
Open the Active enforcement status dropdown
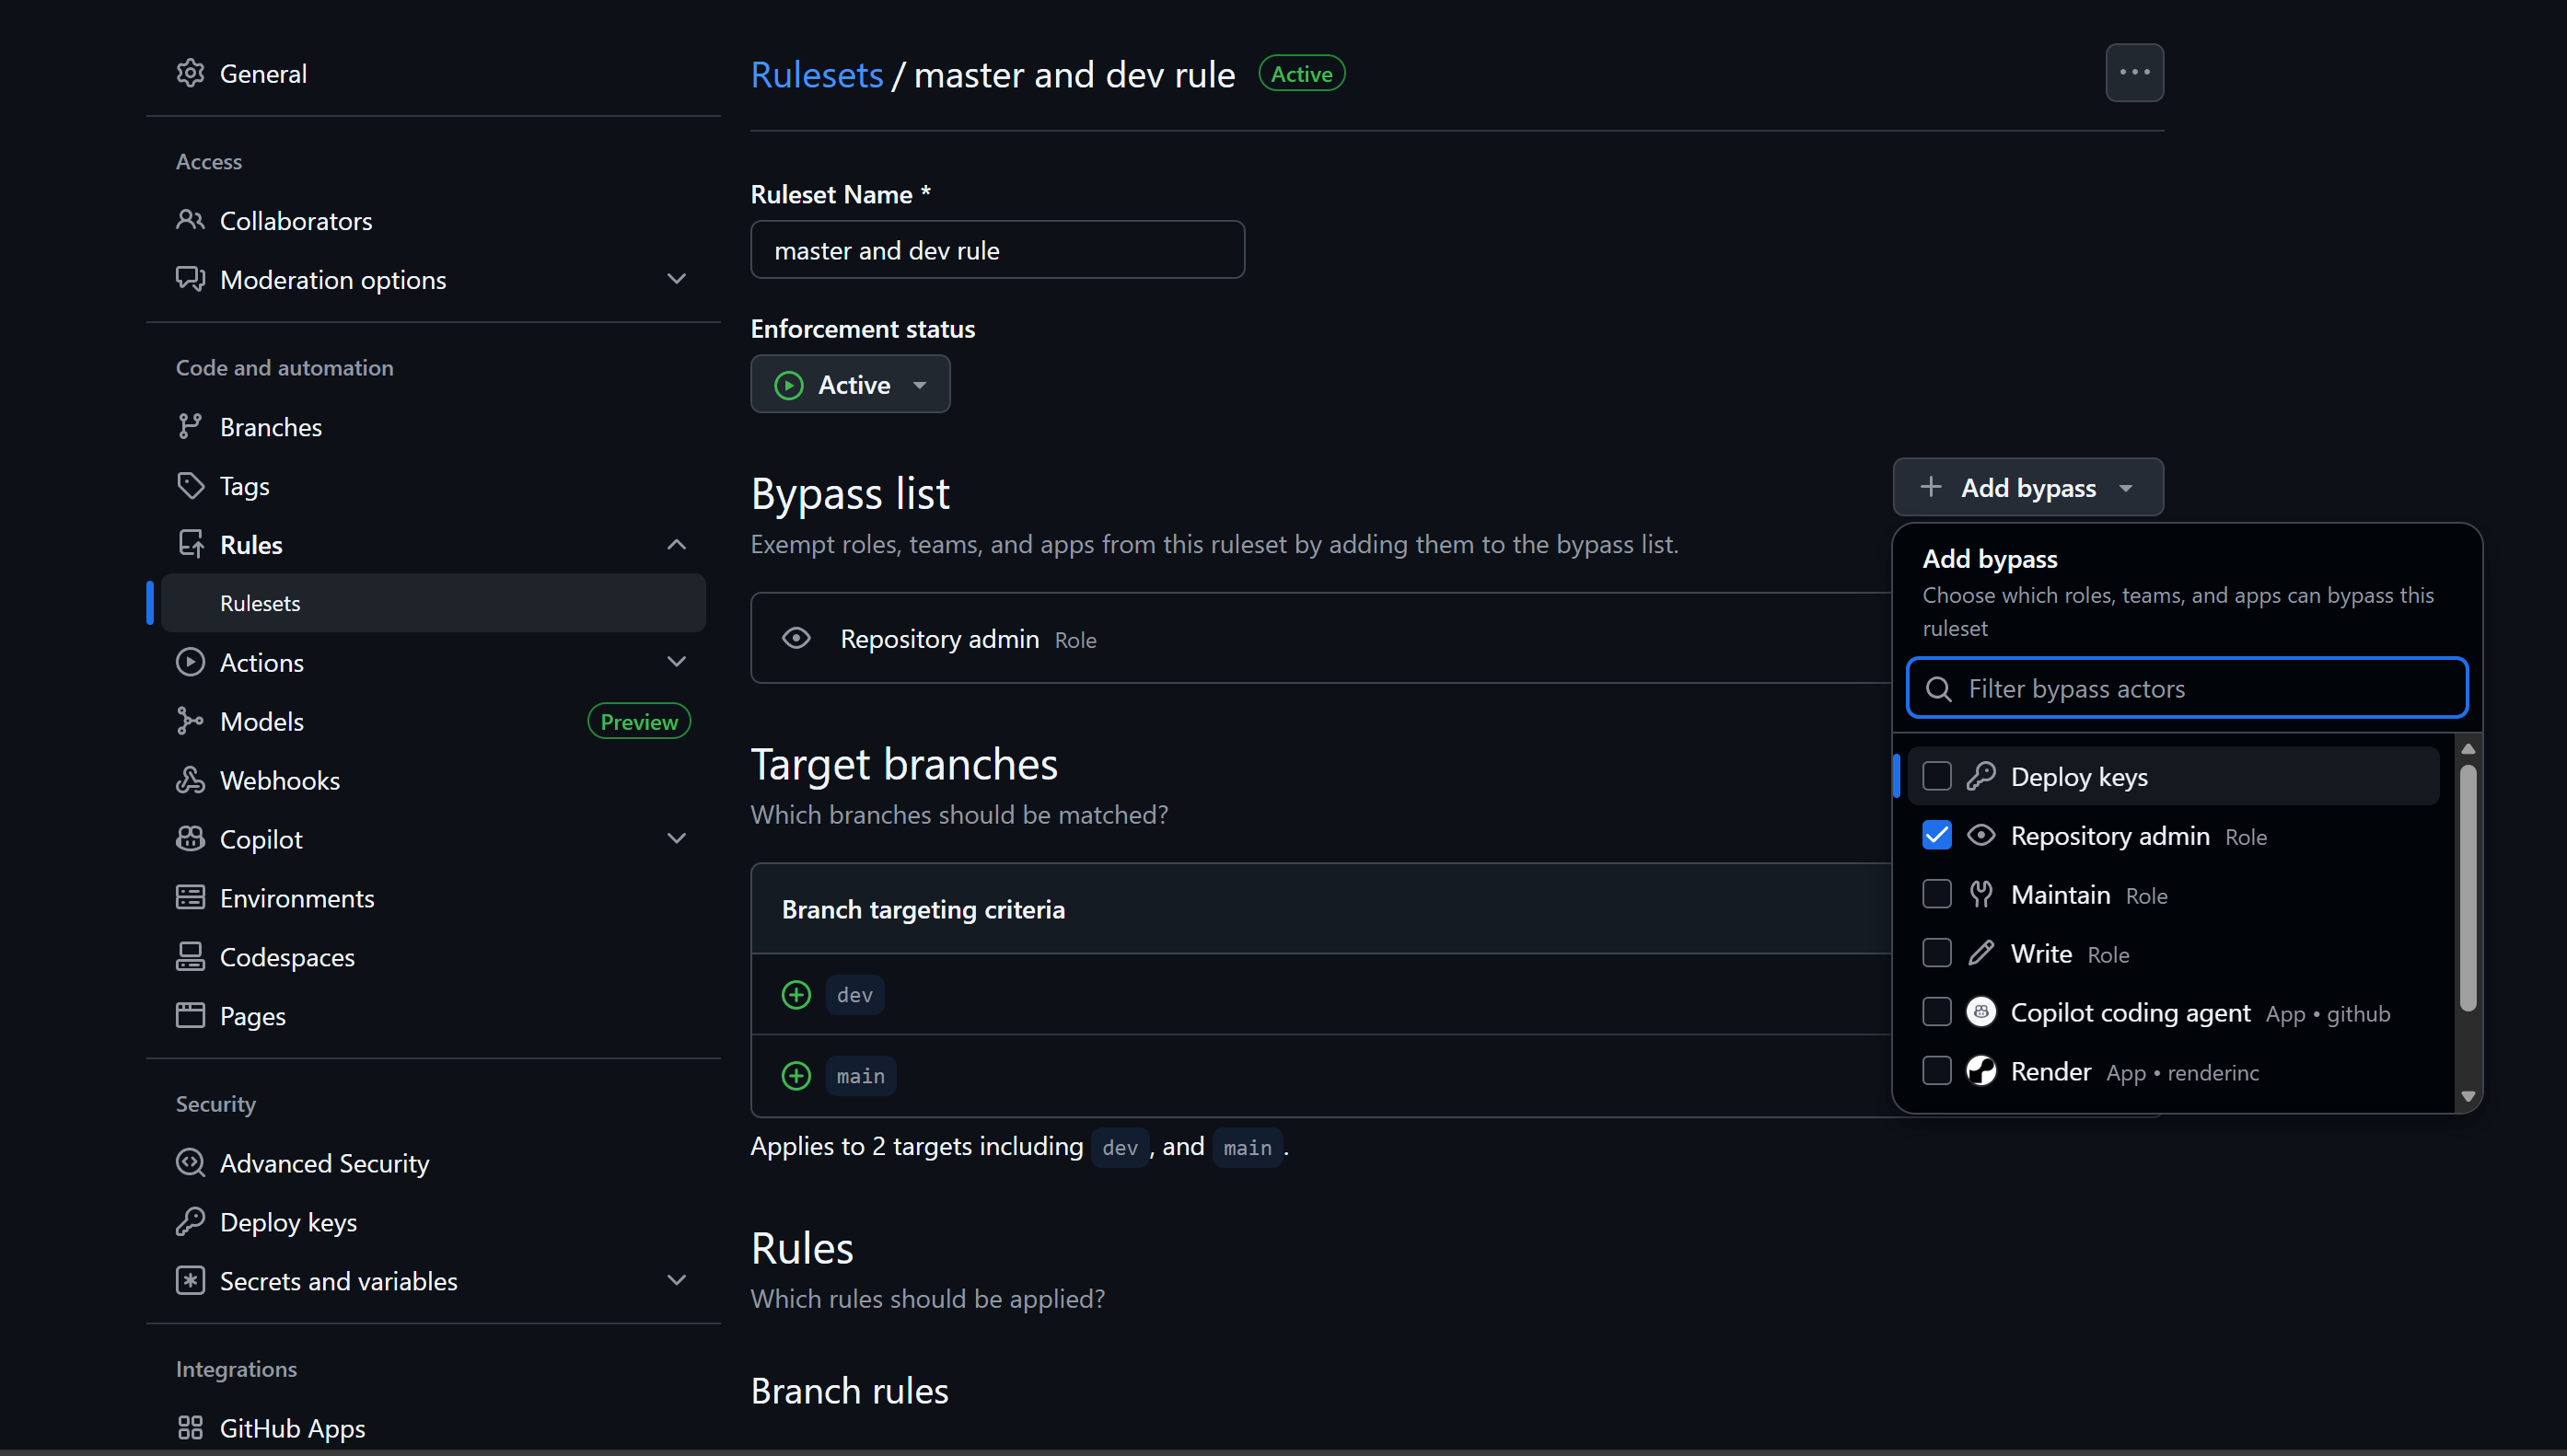(x=851, y=385)
